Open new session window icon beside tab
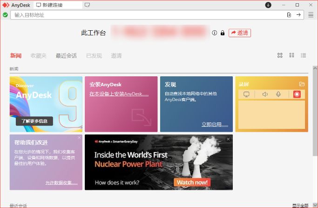This screenshot has height=208, width=318. click(x=87, y=5)
